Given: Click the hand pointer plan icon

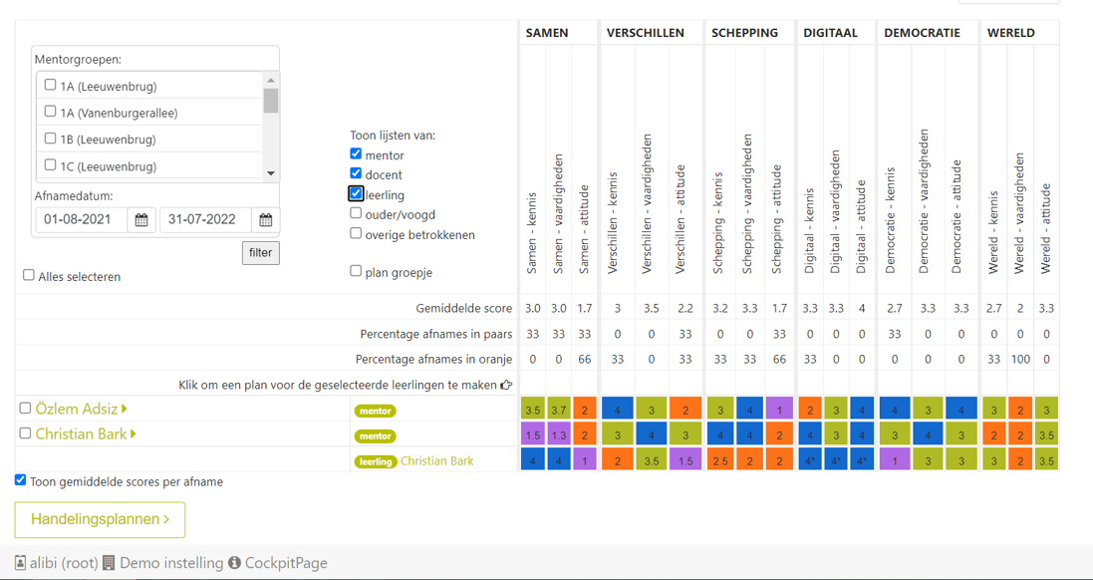Looking at the screenshot, I should (506, 385).
